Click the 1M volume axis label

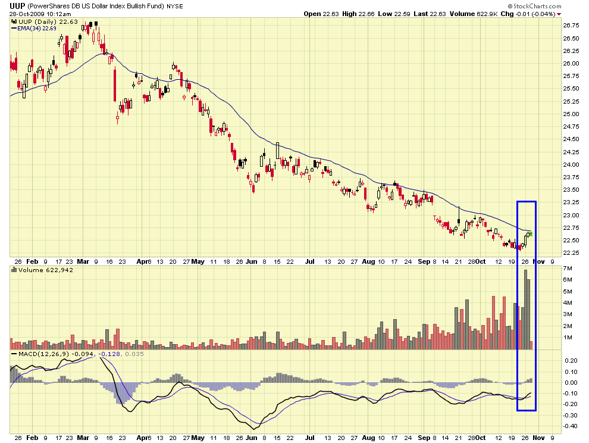568,338
